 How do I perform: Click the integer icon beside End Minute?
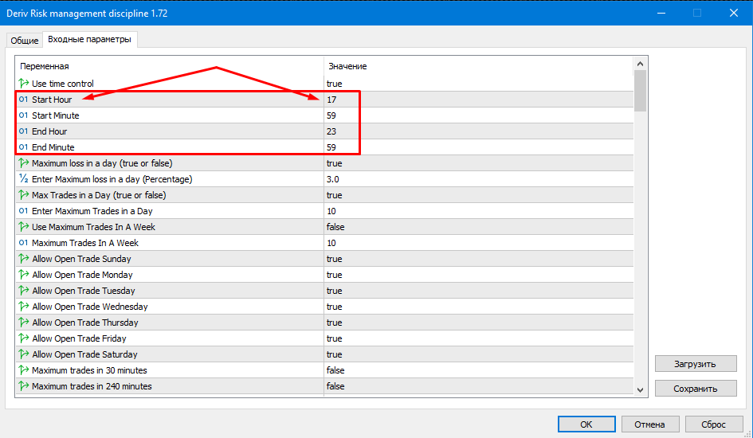tap(24, 147)
